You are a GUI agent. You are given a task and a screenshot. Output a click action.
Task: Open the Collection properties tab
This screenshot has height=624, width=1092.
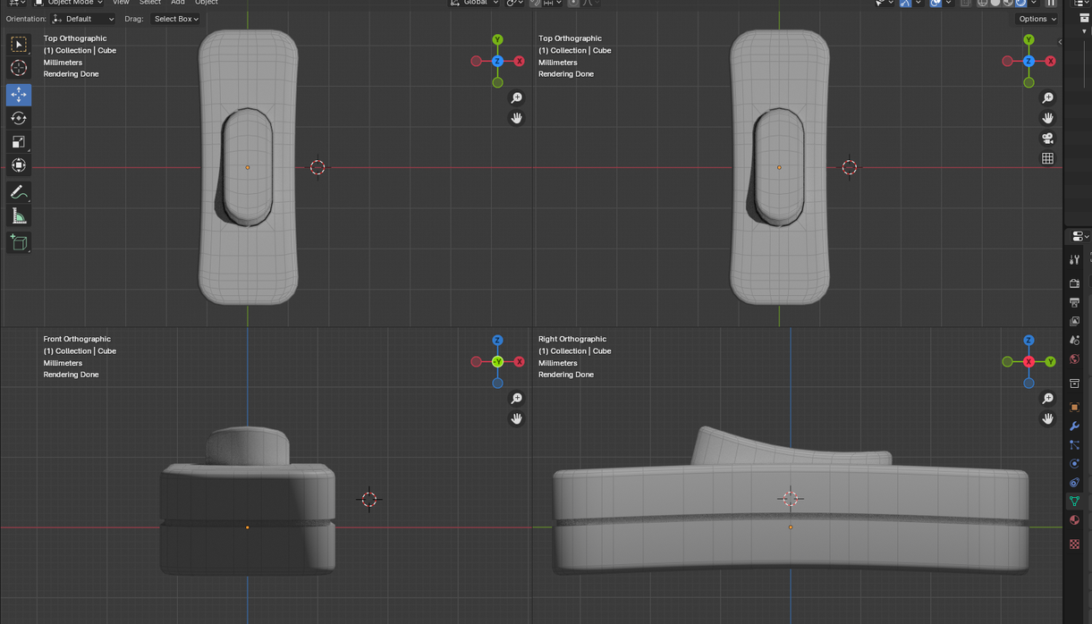click(x=1074, y=384)
